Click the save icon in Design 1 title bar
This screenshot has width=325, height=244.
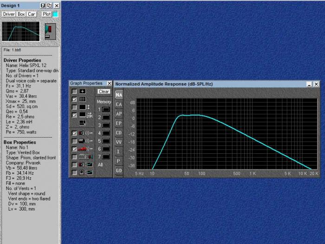[x=43, y=5]
